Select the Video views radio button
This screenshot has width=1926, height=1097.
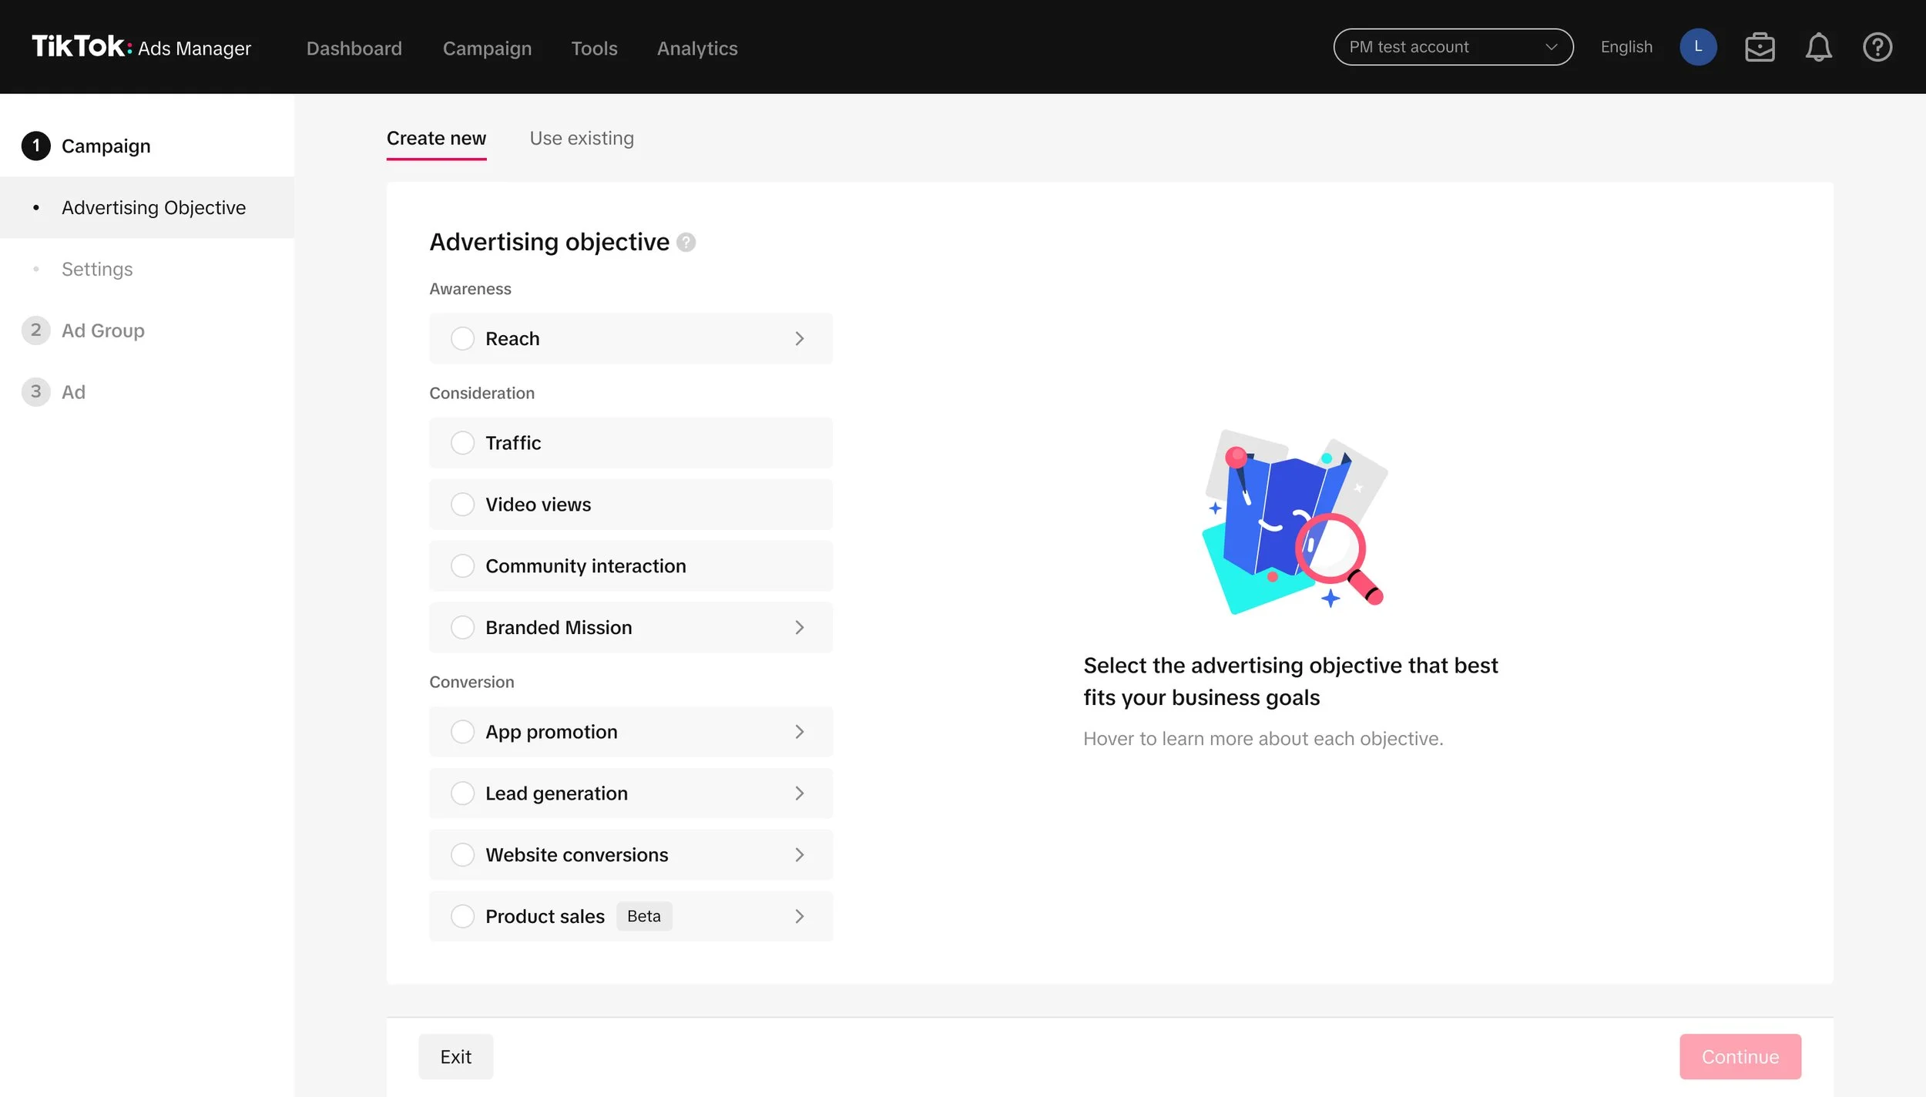(x=462, y=505)
